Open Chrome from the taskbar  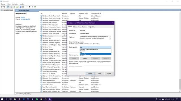point(41,99)
